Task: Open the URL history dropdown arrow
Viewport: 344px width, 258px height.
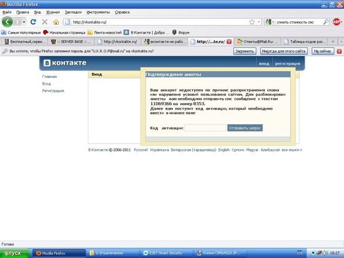Action: coord(259,22)
